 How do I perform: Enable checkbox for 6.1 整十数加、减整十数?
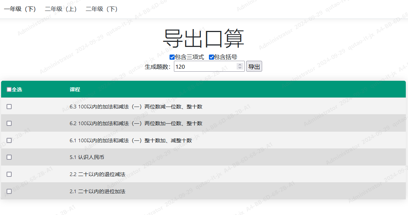(x=9, y=140)
